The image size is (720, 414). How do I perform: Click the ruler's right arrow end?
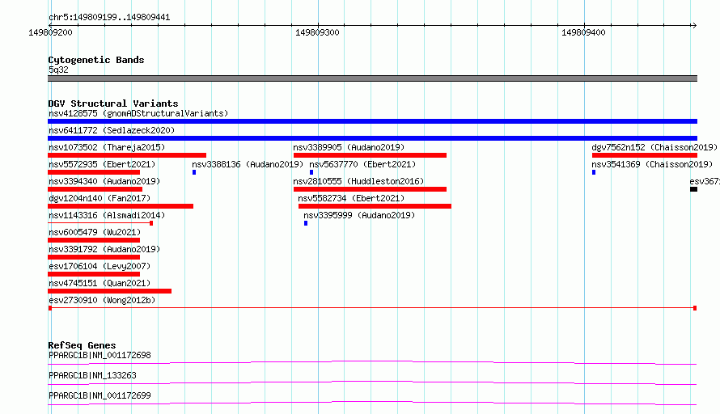click(694, 25)
